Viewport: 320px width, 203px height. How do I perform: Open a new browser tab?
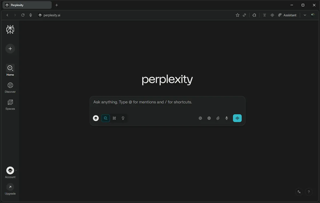pyautogui.click(x=57, y=5)
